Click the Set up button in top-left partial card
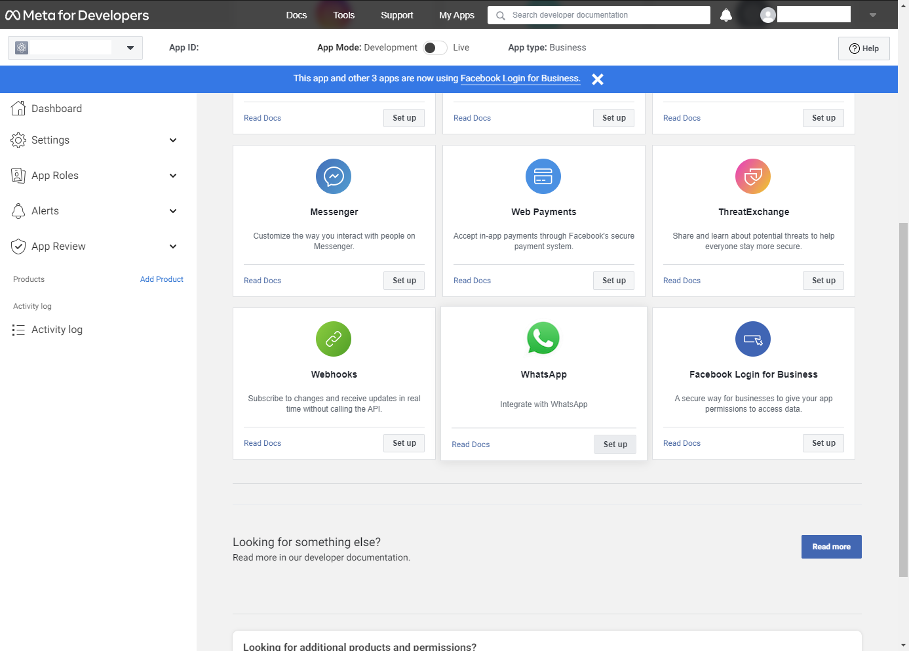Viewport: 909px width, 651px height. 404,118
